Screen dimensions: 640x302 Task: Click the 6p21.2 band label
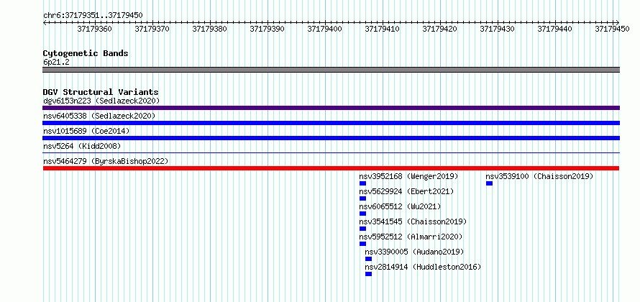56,62
